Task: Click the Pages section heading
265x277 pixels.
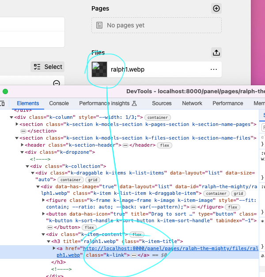Action: [100, 8]
